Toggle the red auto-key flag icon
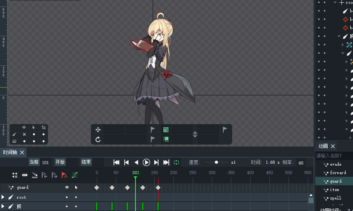This screenshot has width=353, height=211. click(64, 175)
